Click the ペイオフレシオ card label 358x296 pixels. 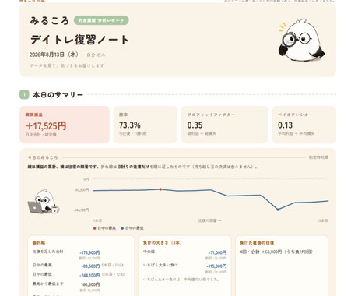293,115
